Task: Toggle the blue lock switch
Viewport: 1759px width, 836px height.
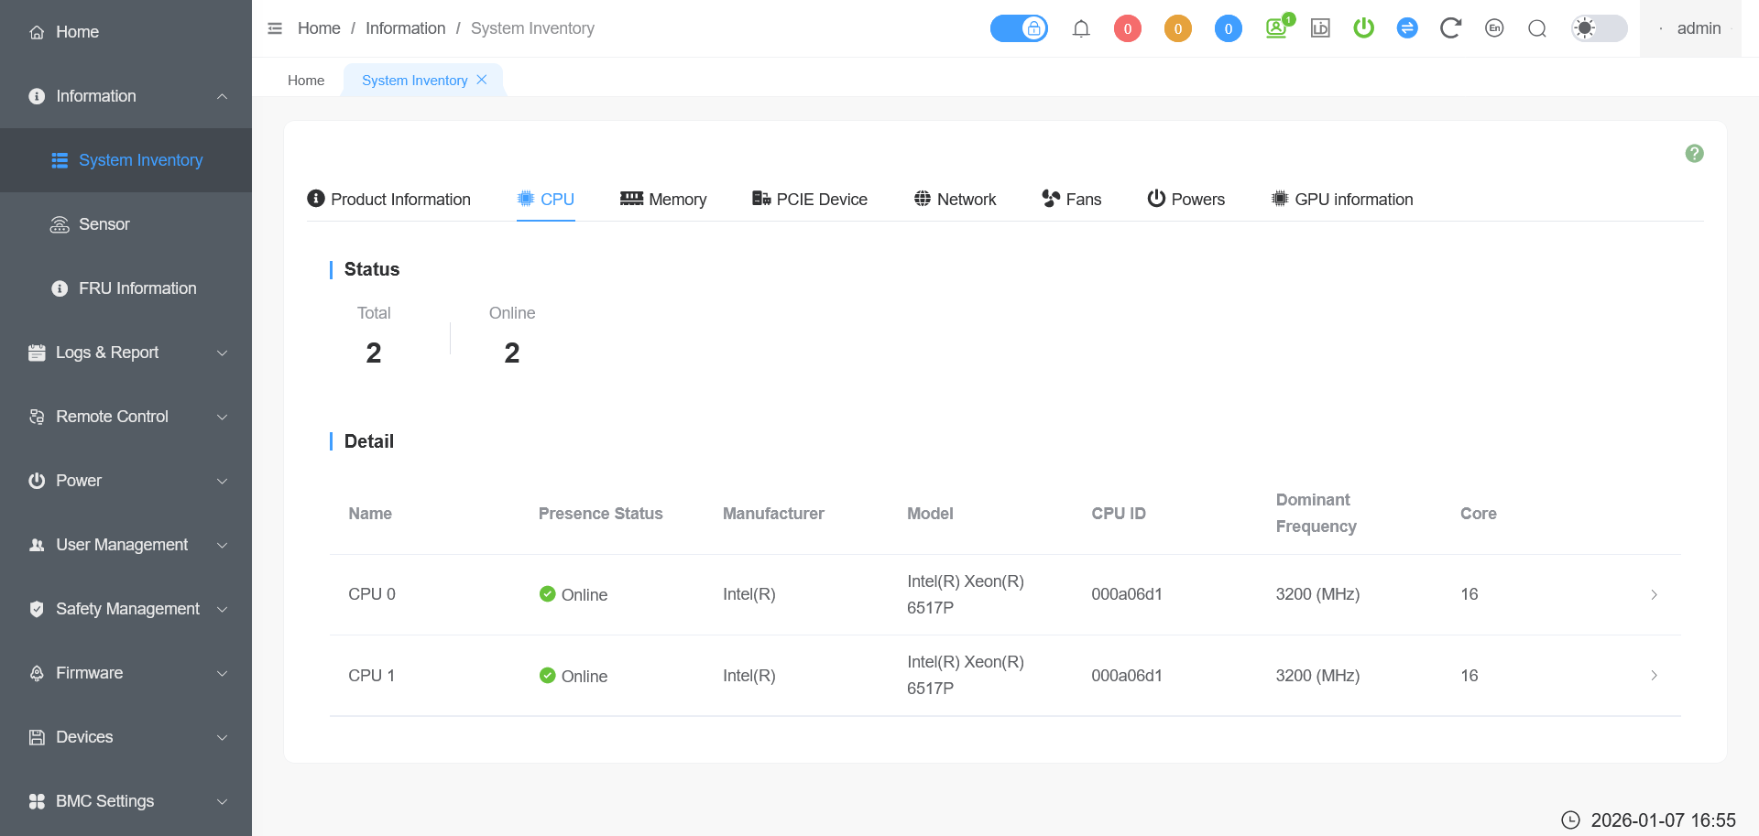Action: pyautogui.click(x=1019, y=28)
